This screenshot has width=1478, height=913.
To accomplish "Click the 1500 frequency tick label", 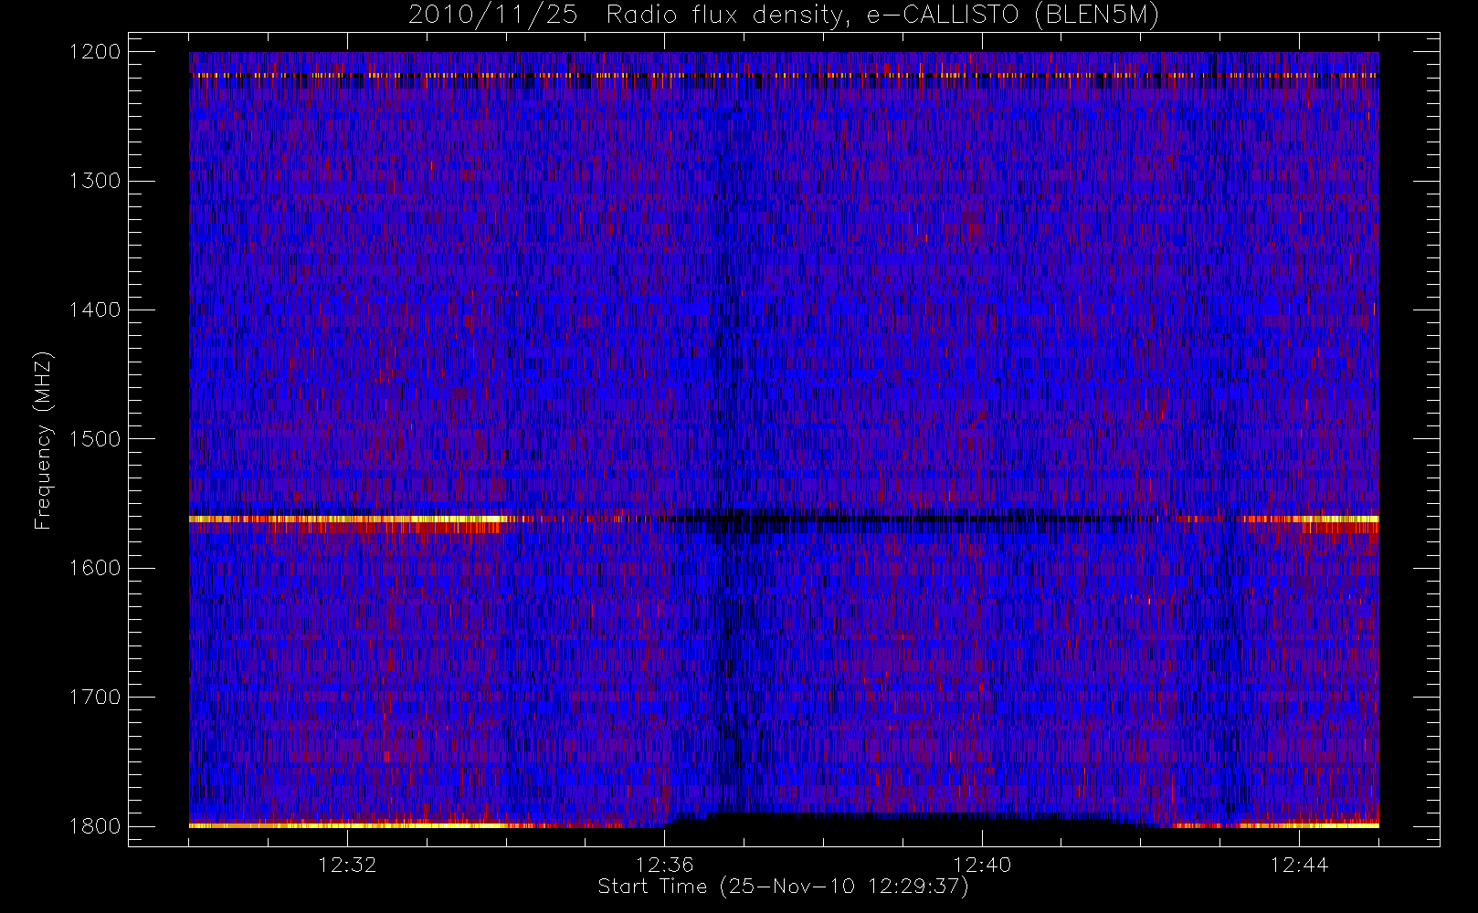I will click(95, 438).
